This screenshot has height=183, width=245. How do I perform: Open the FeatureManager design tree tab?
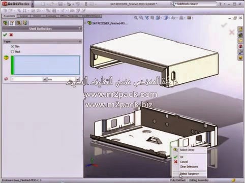point(5,23)
